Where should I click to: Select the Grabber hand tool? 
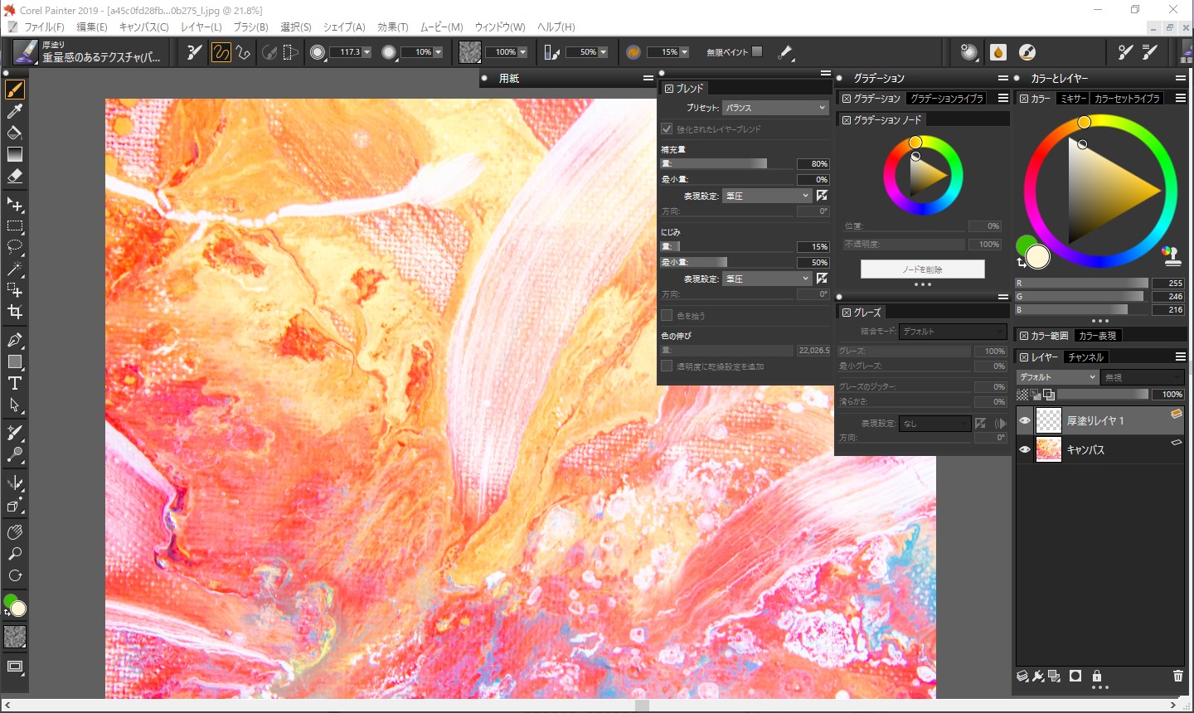(15, 532)
